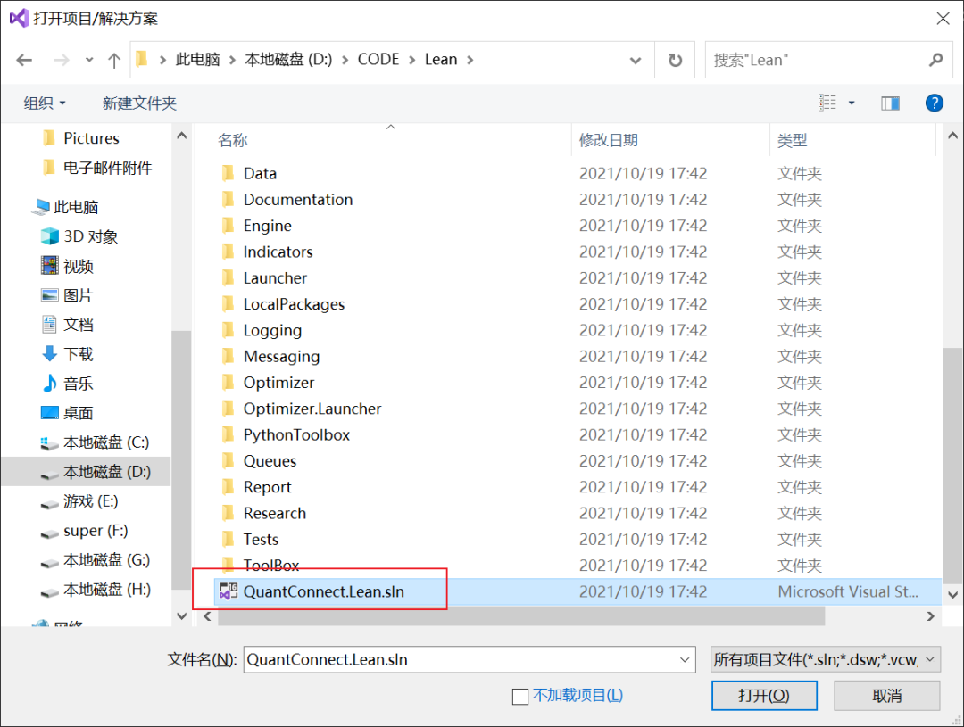Click the QuantConnect.Lean.sln solution file icon
This screenshot has width=964, height=727.
[229, 591]
